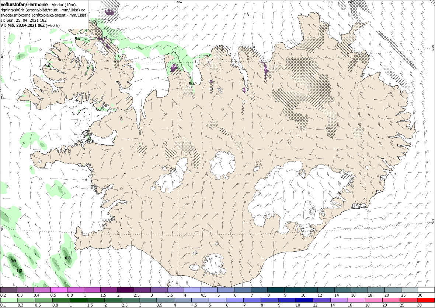This screenshot has width=435, height=308.
Task: Click the '25' label under the snow legend
Action: (404, 295)
